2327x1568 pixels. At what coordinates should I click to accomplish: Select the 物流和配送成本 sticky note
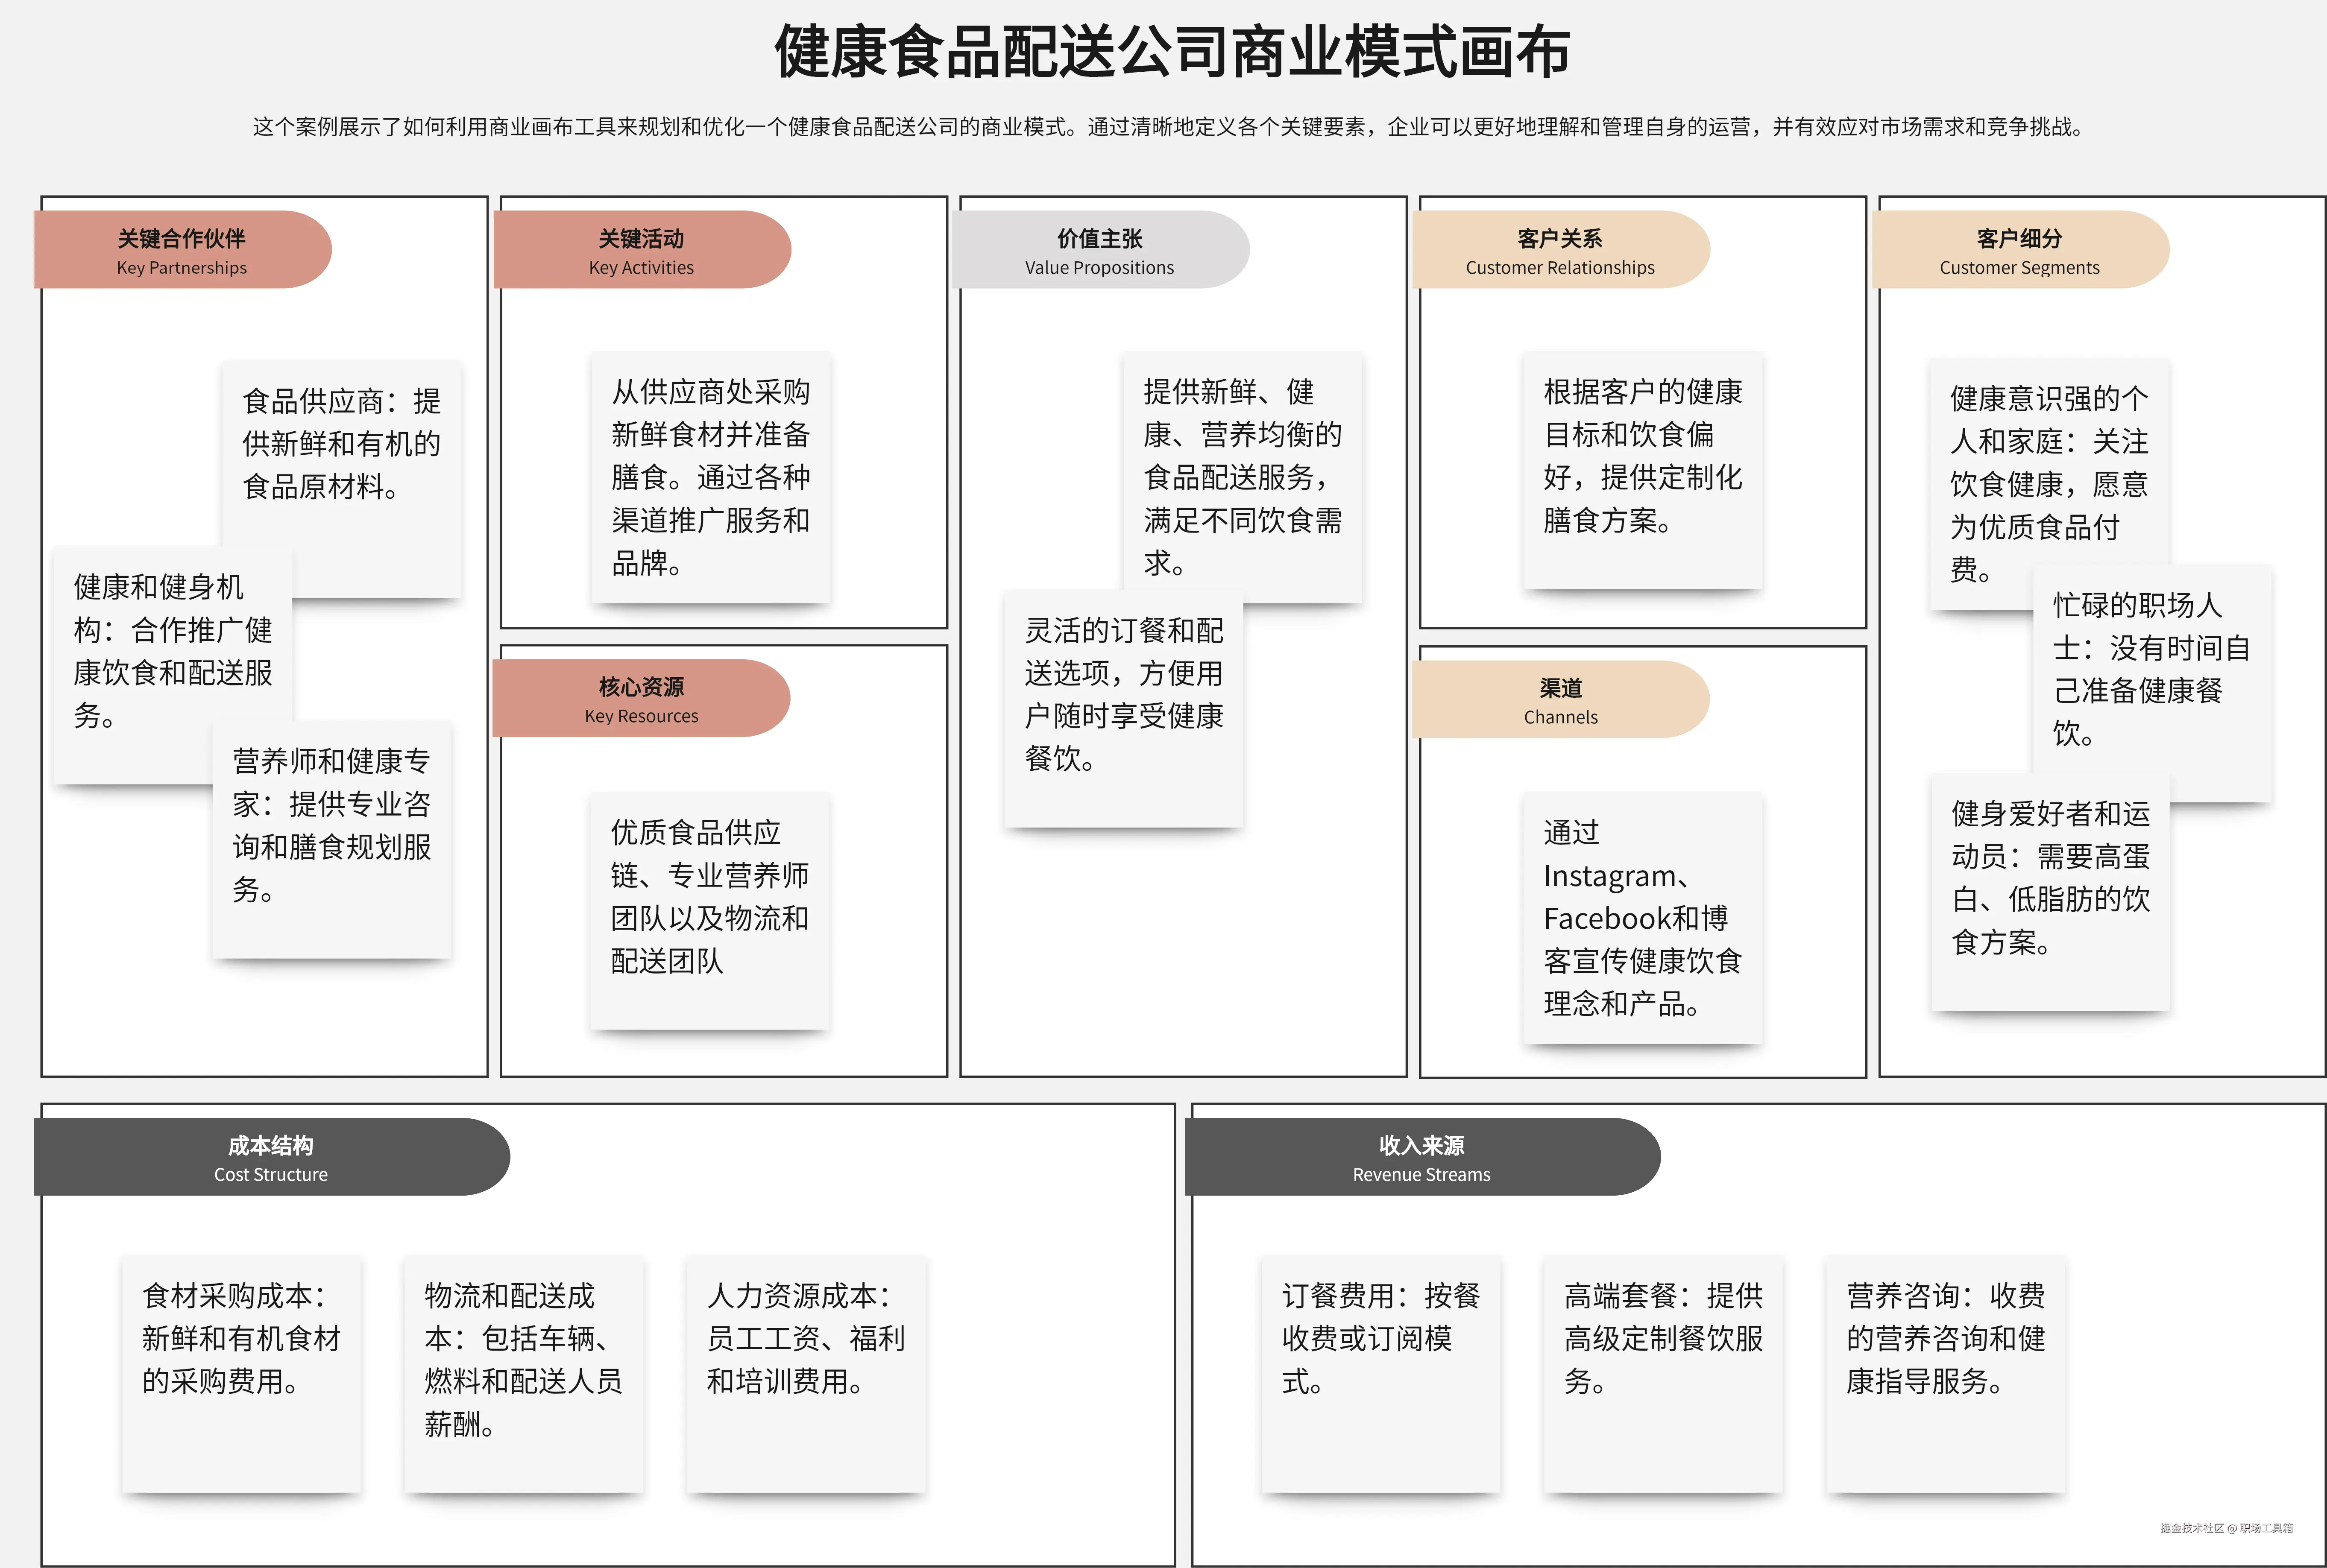tap(523, 1359)
